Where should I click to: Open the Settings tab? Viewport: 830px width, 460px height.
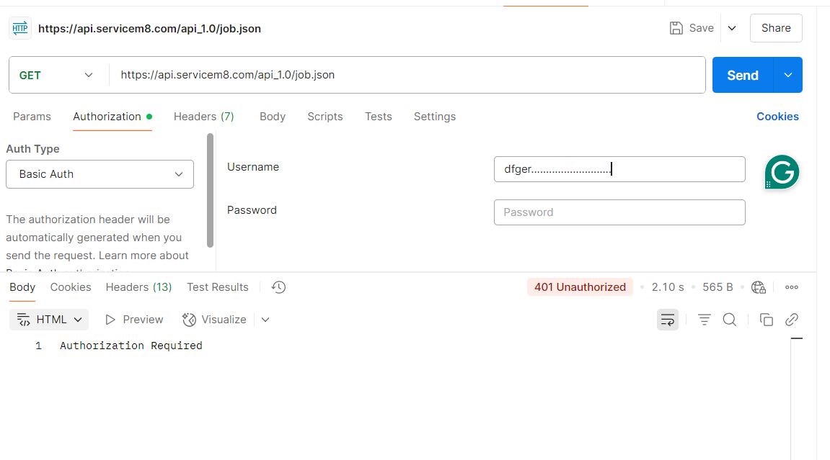click(x=435, y=117)
